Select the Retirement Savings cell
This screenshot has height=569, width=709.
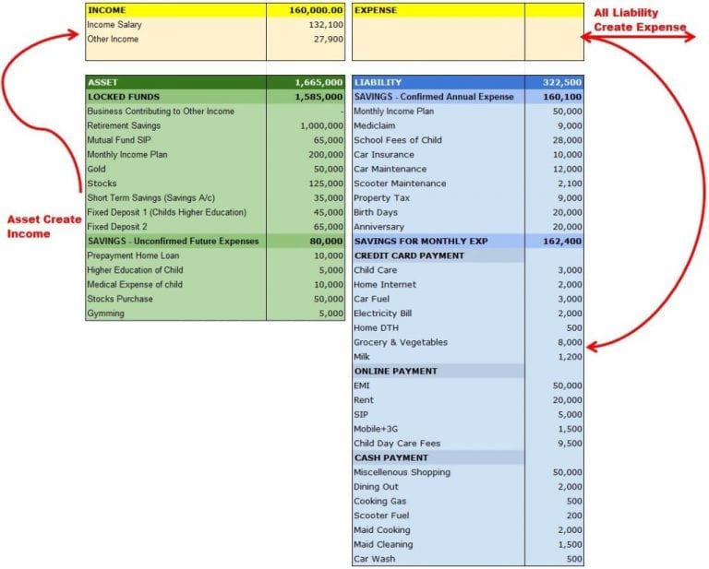tap(124, 125)
